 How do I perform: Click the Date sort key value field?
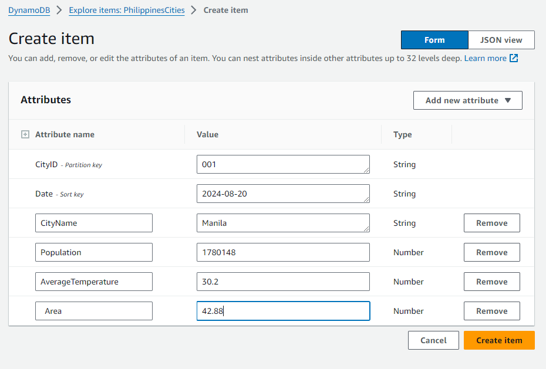point(283,194)
